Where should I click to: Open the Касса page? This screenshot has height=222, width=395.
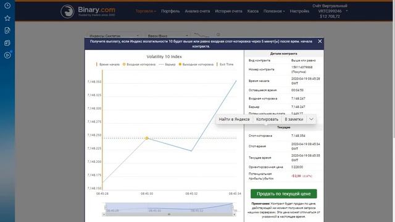coord(252,11)
